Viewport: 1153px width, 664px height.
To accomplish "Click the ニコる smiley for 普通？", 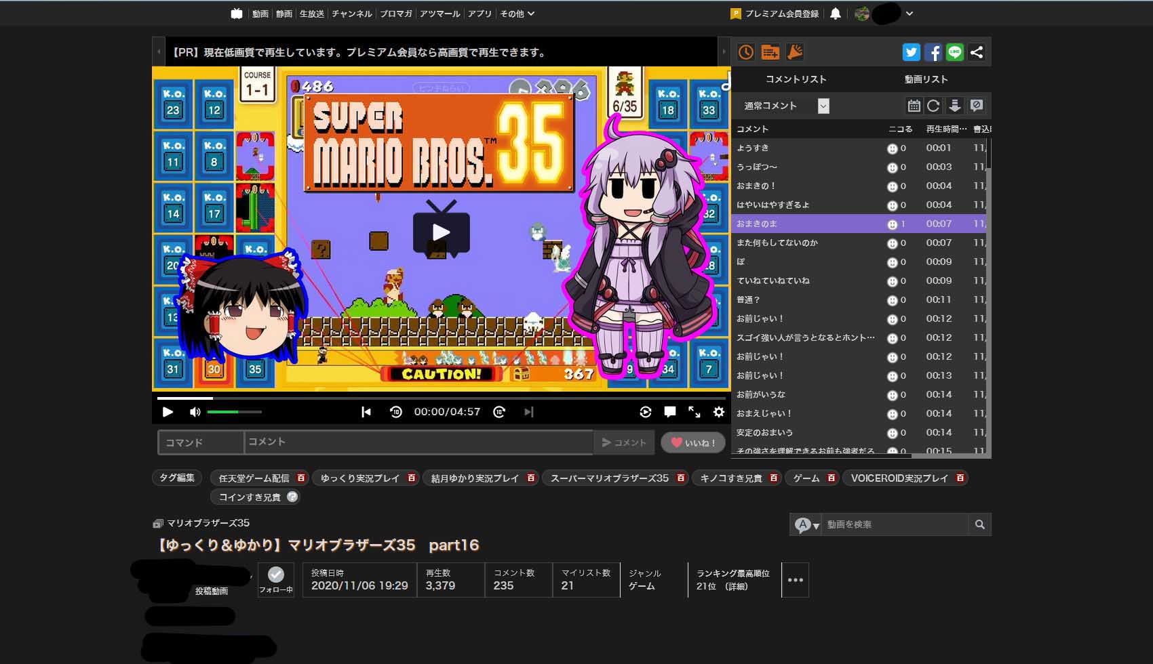I will tap(893, 300).
